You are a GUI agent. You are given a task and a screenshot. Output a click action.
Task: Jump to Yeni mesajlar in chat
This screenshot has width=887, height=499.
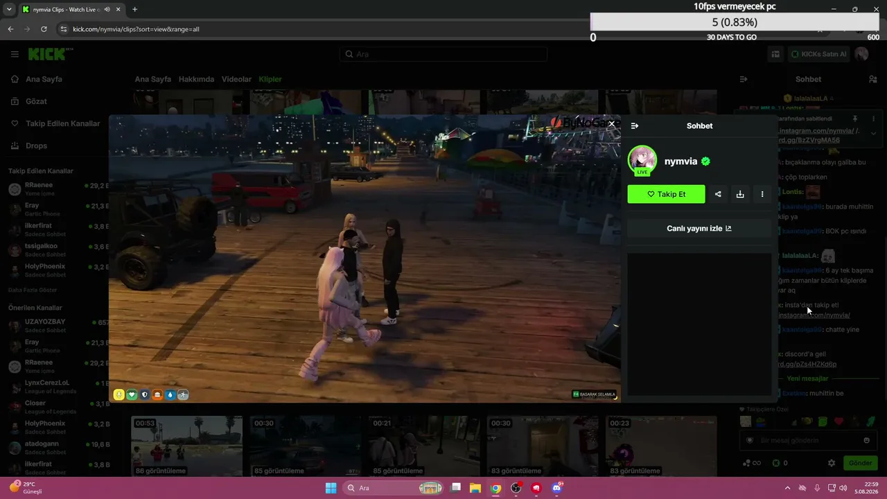pos(807,378)
